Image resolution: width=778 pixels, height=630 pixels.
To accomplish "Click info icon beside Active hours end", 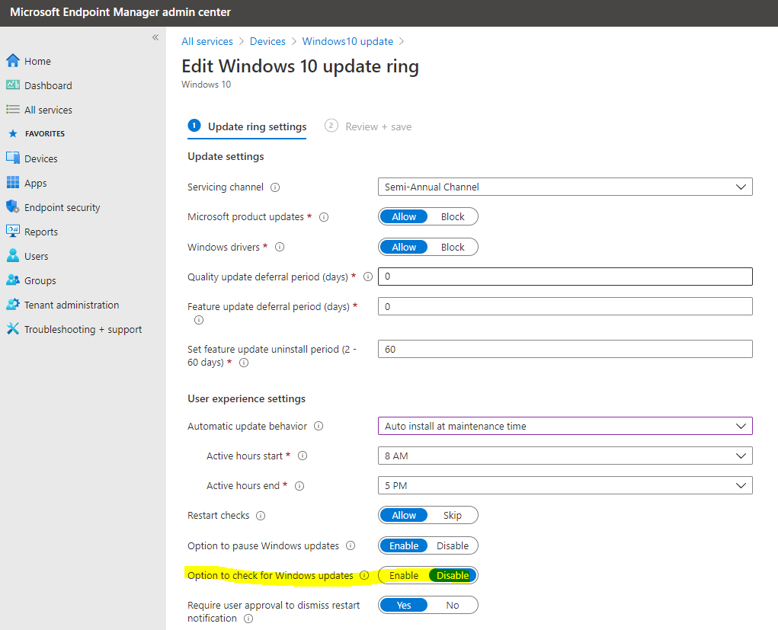I will (299, 486).
